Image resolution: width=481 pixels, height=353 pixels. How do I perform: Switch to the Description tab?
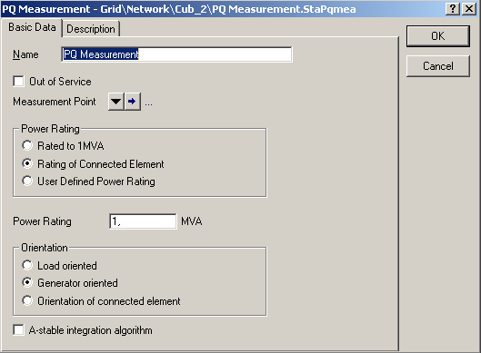click(91, 29)
